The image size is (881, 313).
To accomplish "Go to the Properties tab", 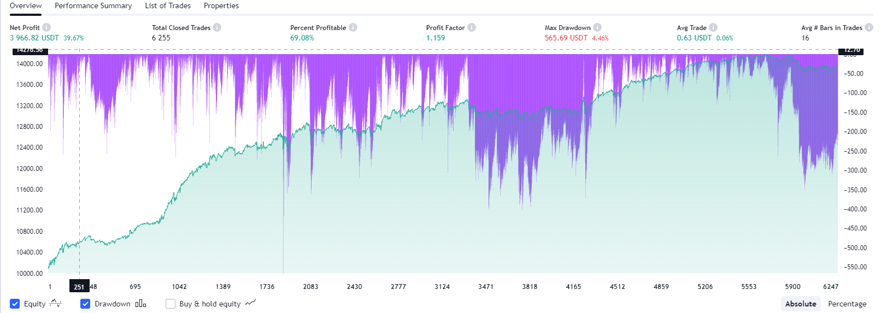I will (221, 6).
